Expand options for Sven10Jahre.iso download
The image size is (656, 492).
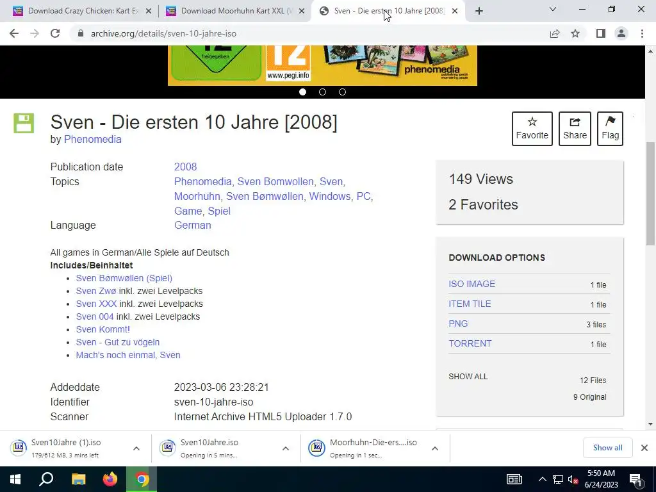coord(286,448)
